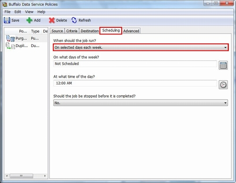Viewport: 236px width, 183px height.
Task: Click the policy list scroll right arrow
Action: click(45, 176)
